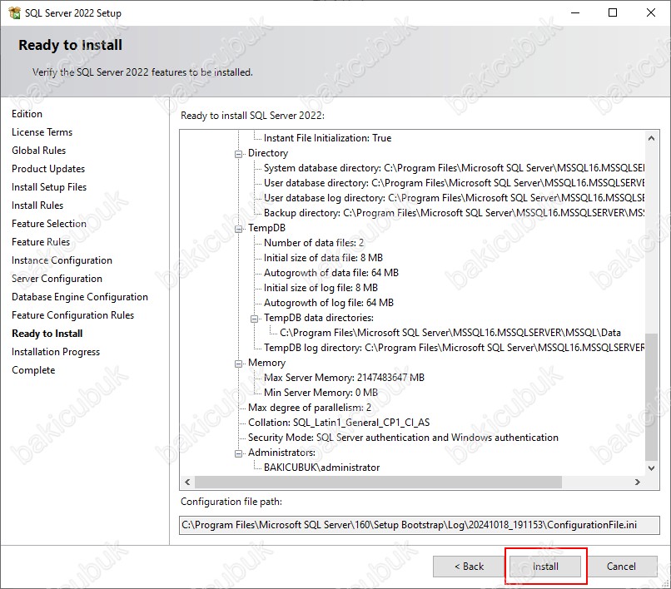Viewport: 671px width, 589px height.
Task: Collapse the Administrators tree node
Action: pos(238,453)
